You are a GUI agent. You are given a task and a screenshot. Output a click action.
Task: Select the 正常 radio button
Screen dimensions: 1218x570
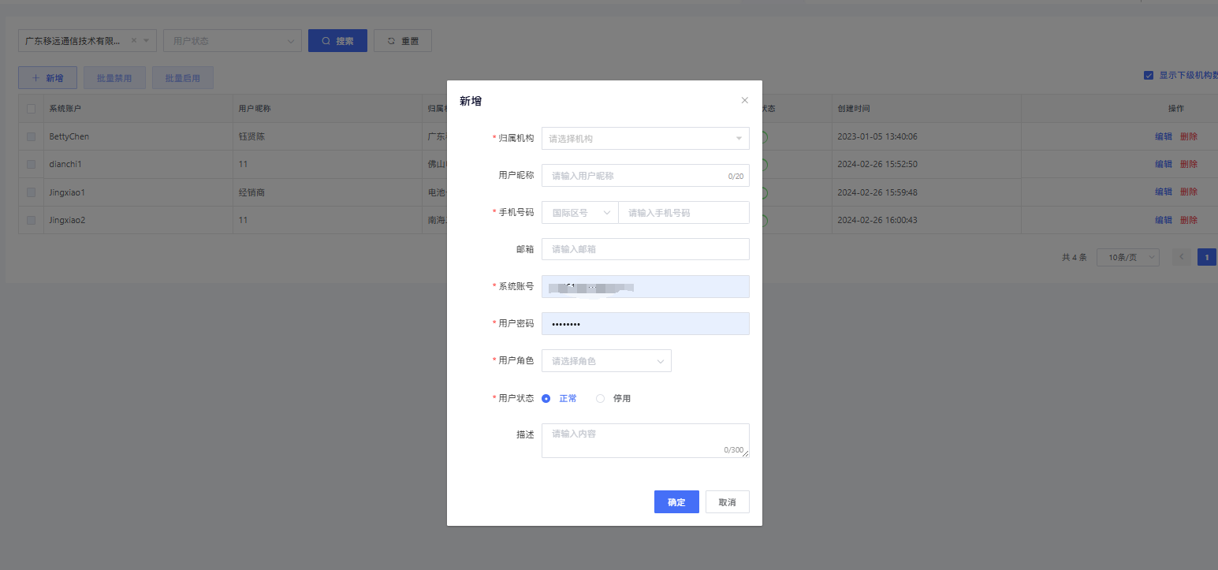pyautogui.click(x=546, y=399)
